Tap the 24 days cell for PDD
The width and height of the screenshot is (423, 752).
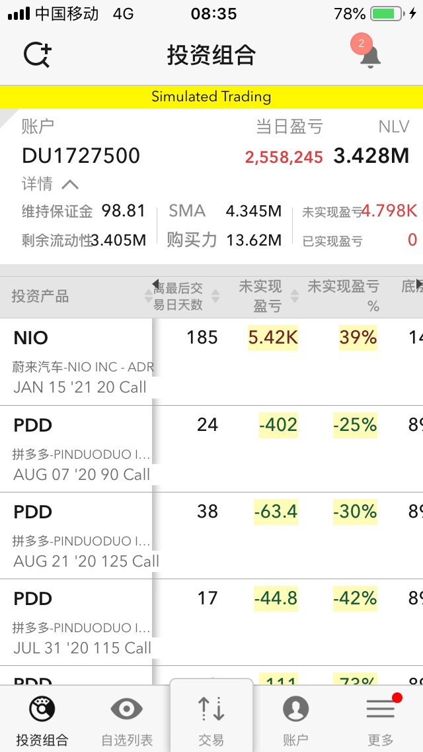(208, 425)
